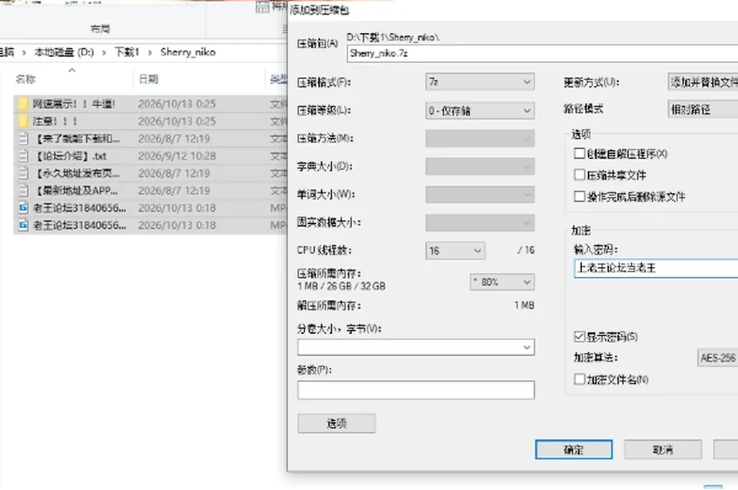The width and height of the screenshot is (738, 490).
Task: Click the first 老王论坛31840656 MP4 file icon
Action: (23, 208)
